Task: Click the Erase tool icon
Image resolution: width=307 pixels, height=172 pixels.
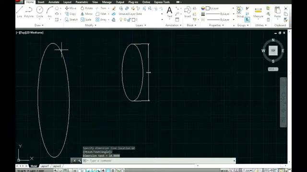Action: point(114,8)
